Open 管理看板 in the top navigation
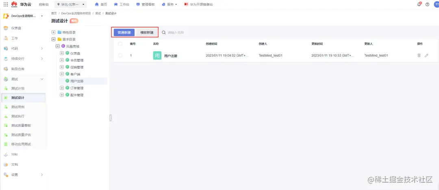Viewport: 439px width, 190px height. pyautogui.click(x=145, y=4)
